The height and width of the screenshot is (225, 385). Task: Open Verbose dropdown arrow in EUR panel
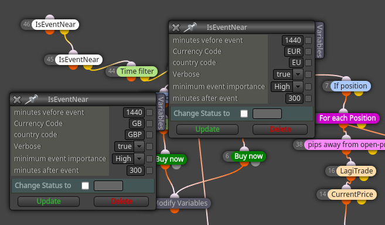point(298,74)
